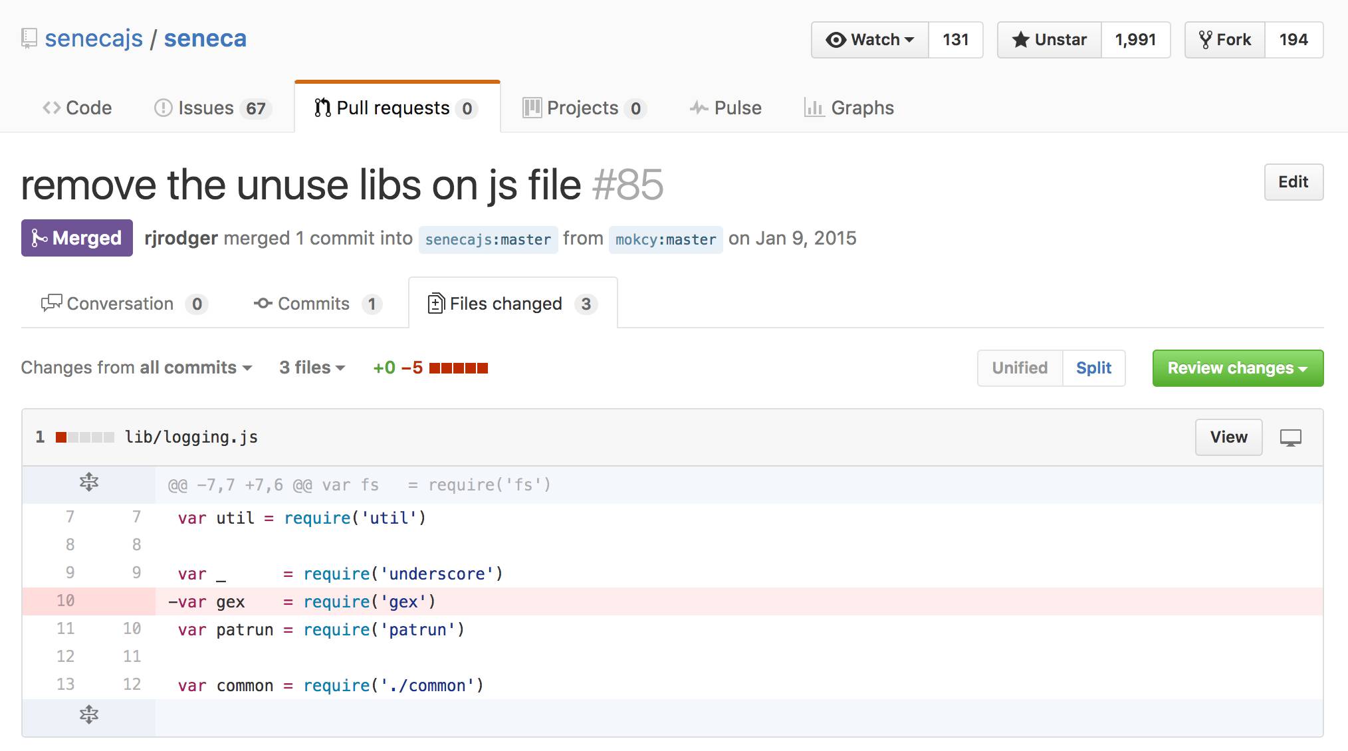Click the red diffstat squares bar

pyautogui.click(x=459, y=368)
